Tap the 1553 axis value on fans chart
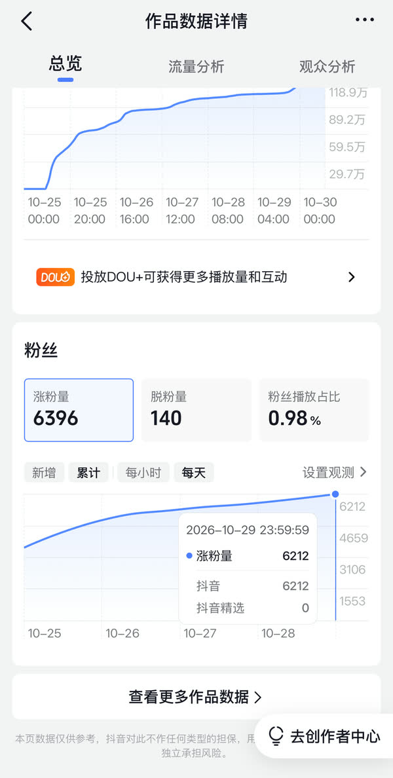Screen dimensions: 393x778 [353, 601]
